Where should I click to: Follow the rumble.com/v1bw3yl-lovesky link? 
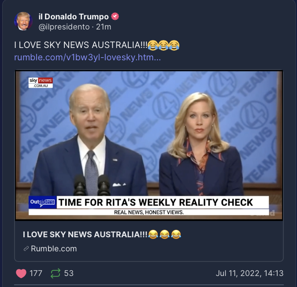pyautogui.click(x=88, y=57)
